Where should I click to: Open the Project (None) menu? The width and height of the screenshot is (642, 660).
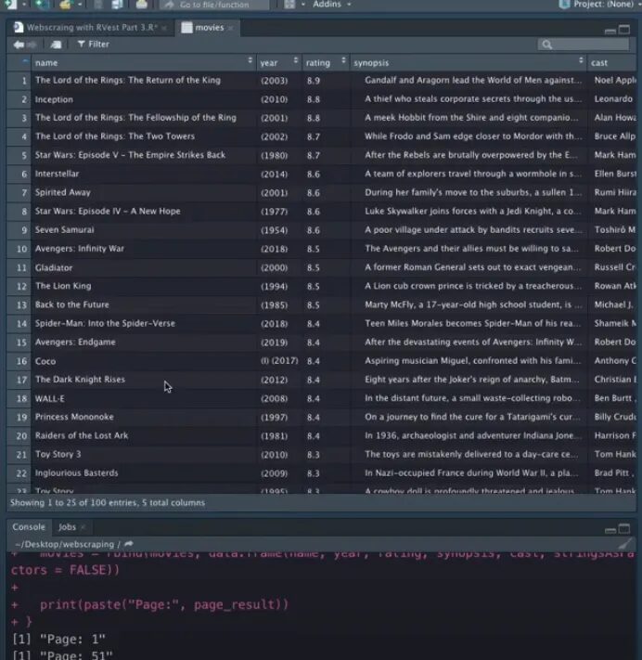(598, 5)
